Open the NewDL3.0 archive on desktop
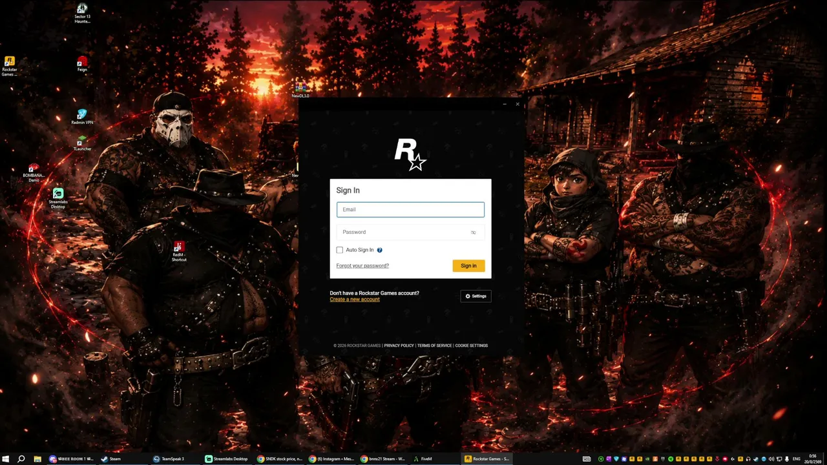Screen dimensions: 827x465 tap(300, 90)
